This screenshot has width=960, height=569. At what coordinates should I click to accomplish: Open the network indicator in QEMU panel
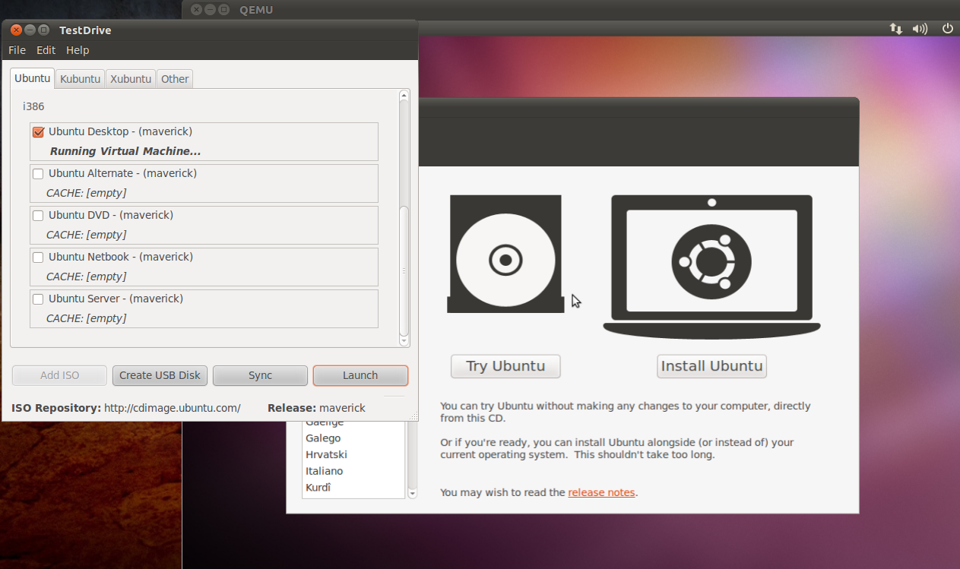tap(896, 29)
